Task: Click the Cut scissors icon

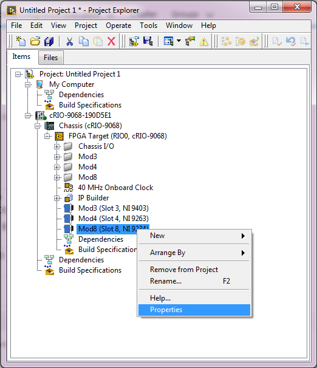Action: tap(69, 41)
